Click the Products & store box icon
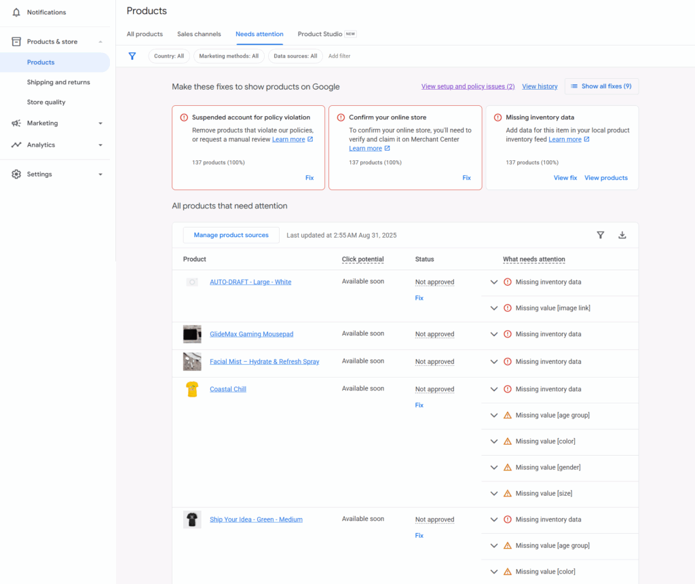Viewport: 695px width, 584px height. click(x=16, y=41)
